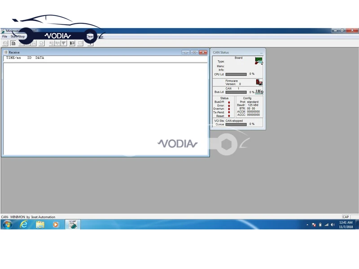Screen dimensions: 359x269
Task: Click the 'ID' column header
Action: [29, 58]
